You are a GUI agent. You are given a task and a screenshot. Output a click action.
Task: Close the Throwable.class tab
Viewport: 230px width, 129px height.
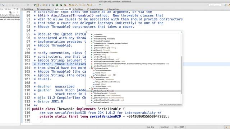tap(70, 9)
